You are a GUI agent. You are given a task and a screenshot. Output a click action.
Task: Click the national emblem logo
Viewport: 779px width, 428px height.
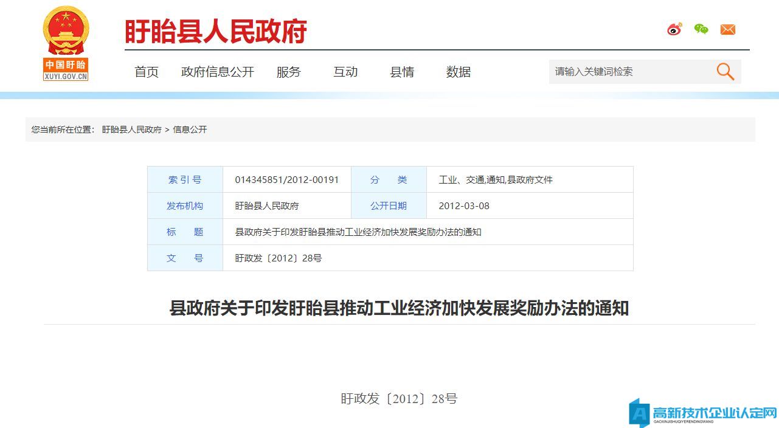[66, 43]
